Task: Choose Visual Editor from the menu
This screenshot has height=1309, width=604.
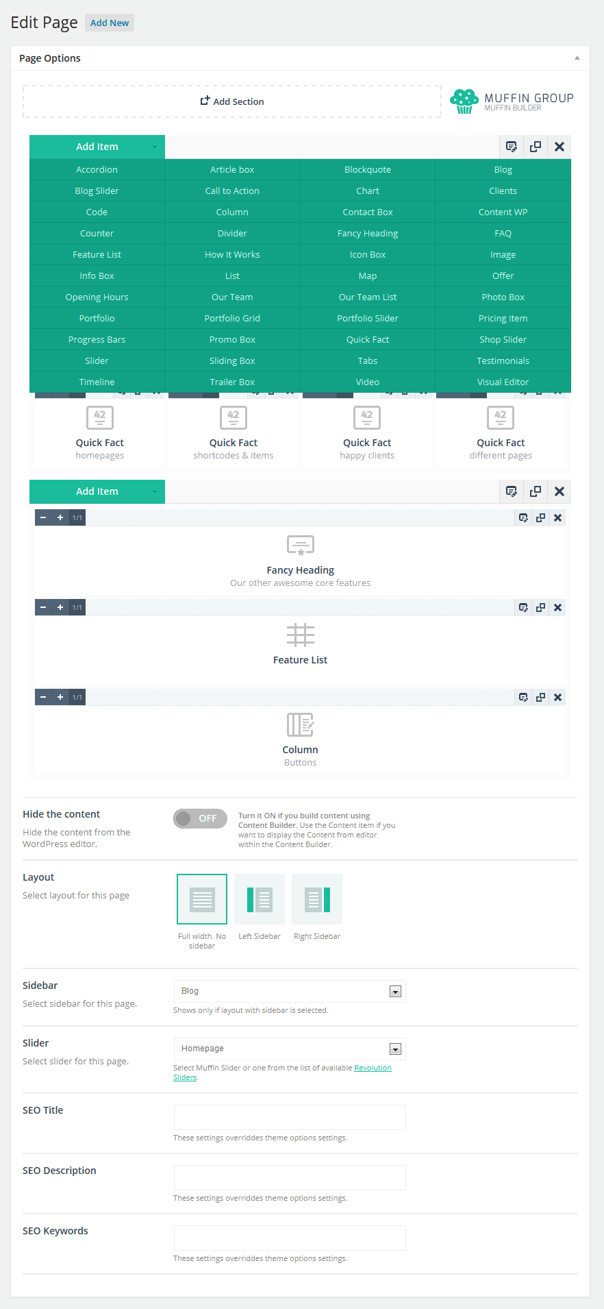Action: [x=503, y=382]
